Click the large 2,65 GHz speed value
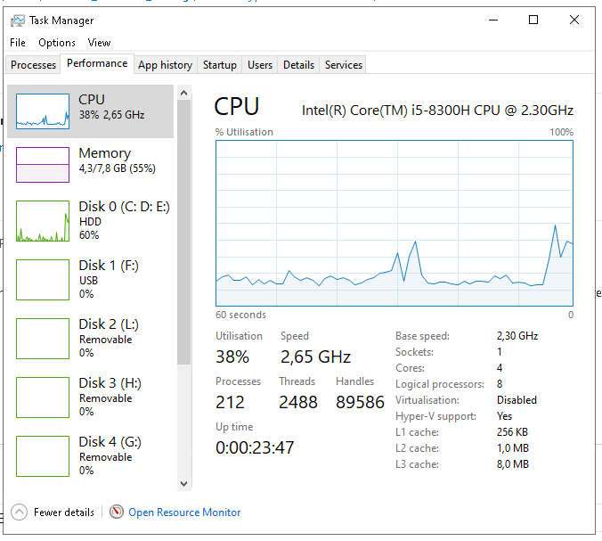Screen dimensions: 602x541 (315, 357)
